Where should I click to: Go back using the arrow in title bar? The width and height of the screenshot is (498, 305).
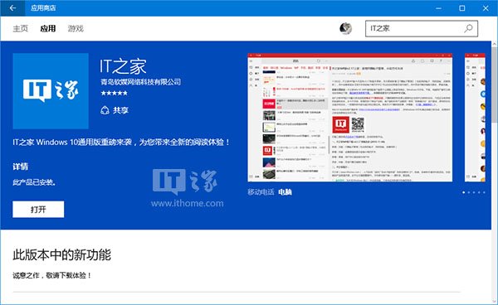point(12,8)
